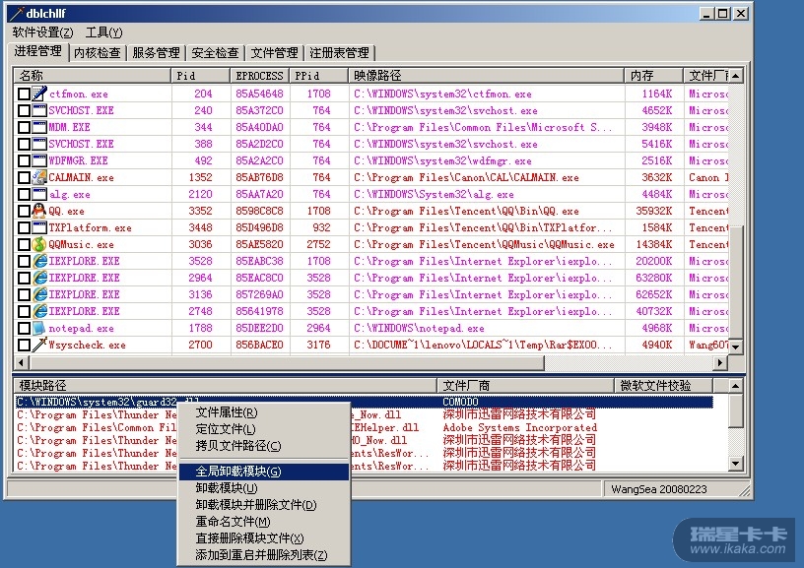Click IEXPLORE.EXE icon with Pid 3136

(x=39, y=294)
